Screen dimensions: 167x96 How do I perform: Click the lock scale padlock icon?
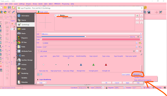tap(106, 88)
